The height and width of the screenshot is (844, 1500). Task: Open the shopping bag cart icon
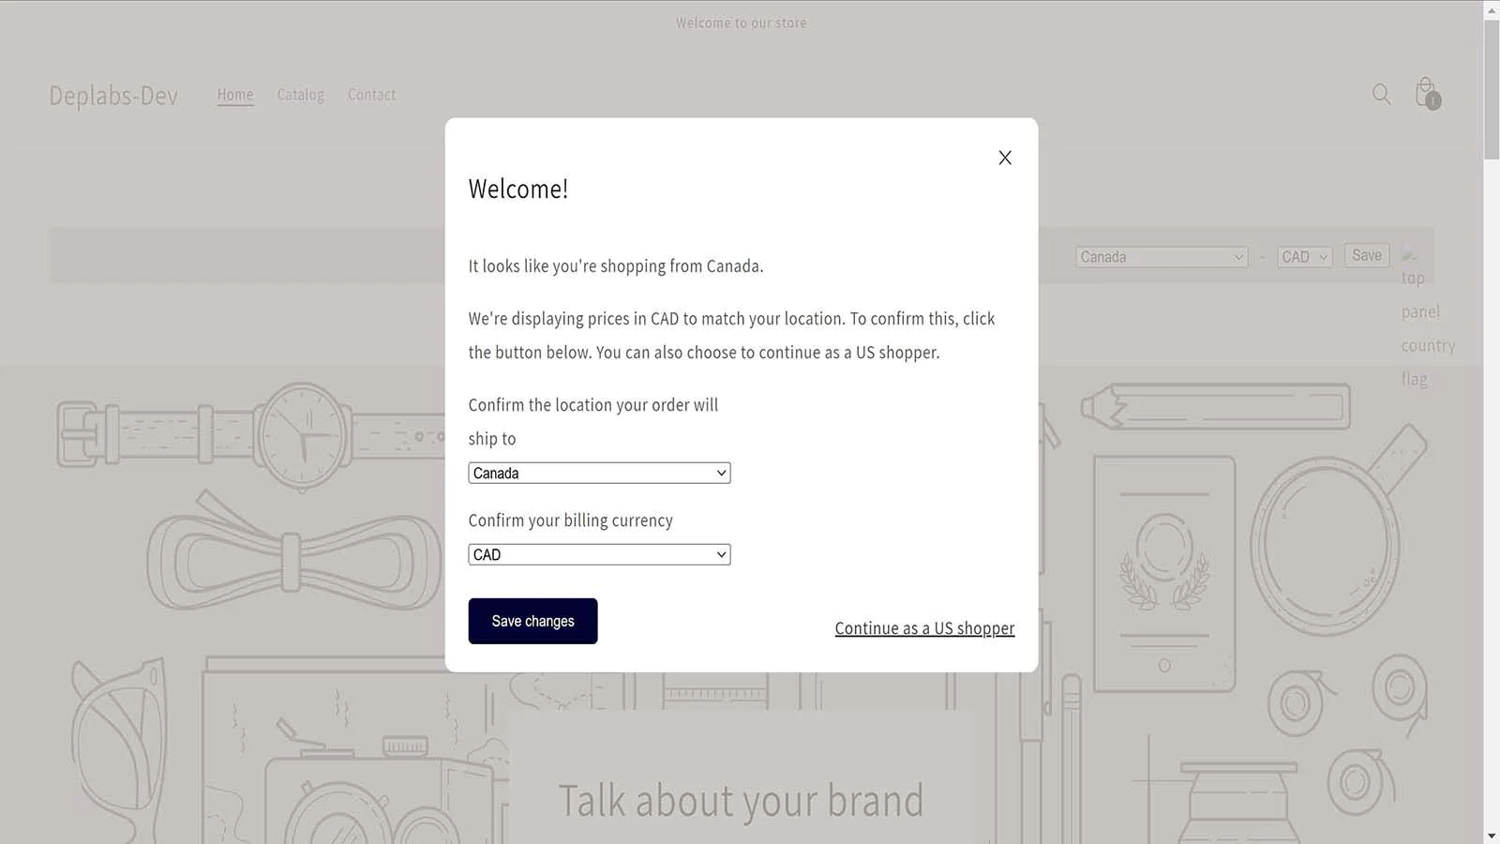[x=1427, y=94]
